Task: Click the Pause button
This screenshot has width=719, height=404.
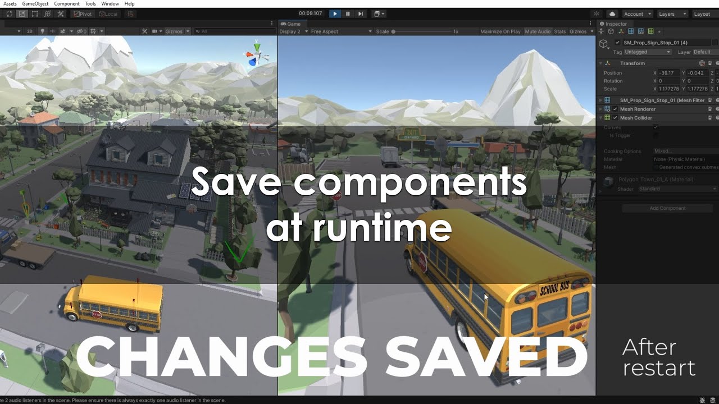Action: (348, 13)
